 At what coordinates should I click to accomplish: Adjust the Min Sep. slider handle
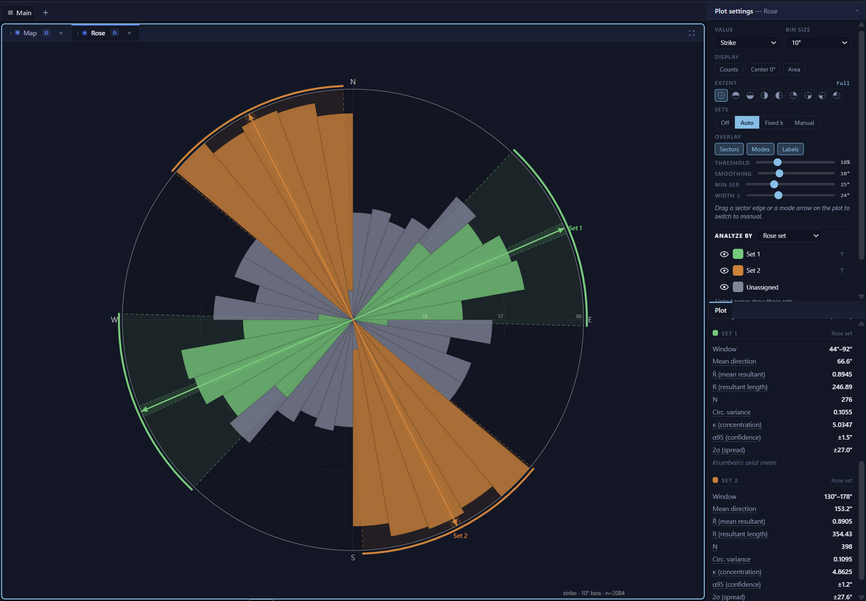[774, 184]
